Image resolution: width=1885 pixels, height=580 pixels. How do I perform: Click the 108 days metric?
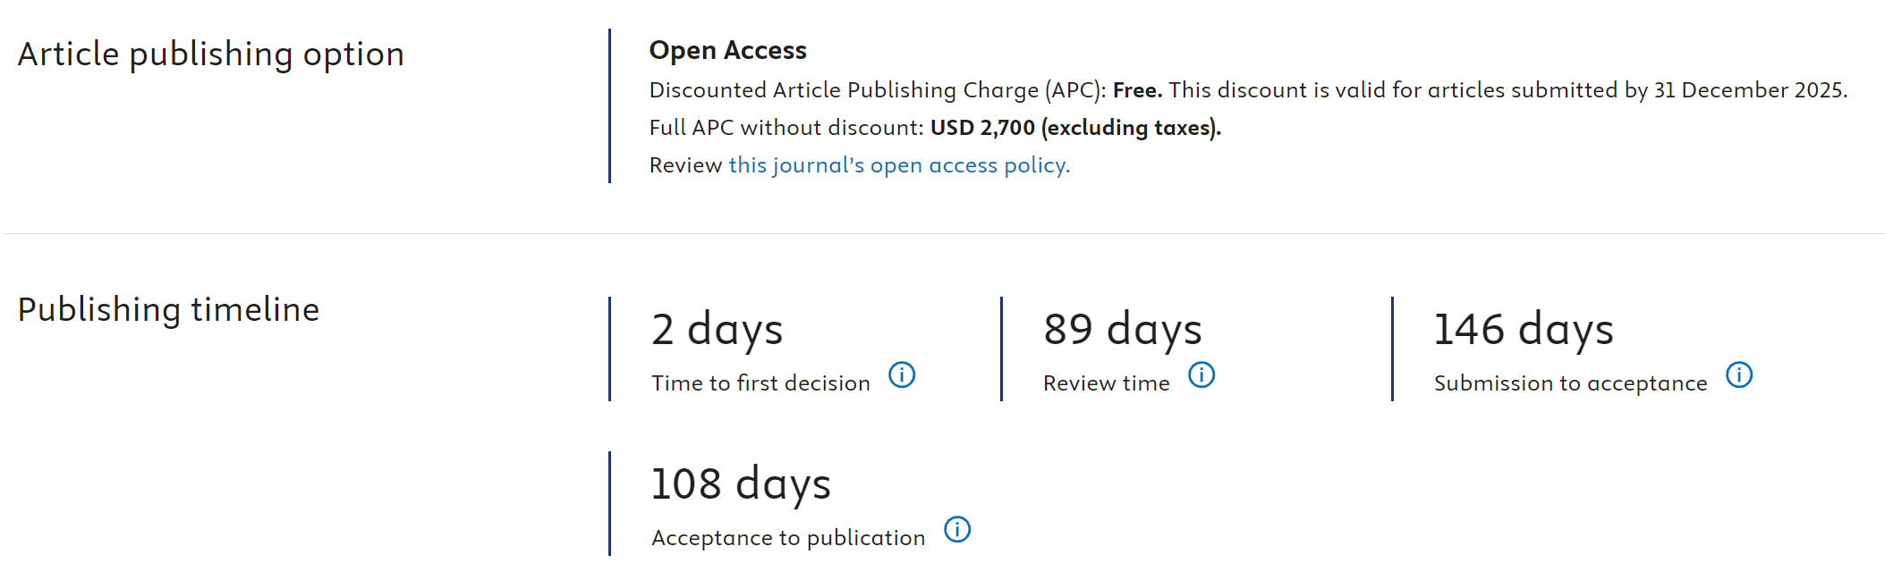pos(741,484)
